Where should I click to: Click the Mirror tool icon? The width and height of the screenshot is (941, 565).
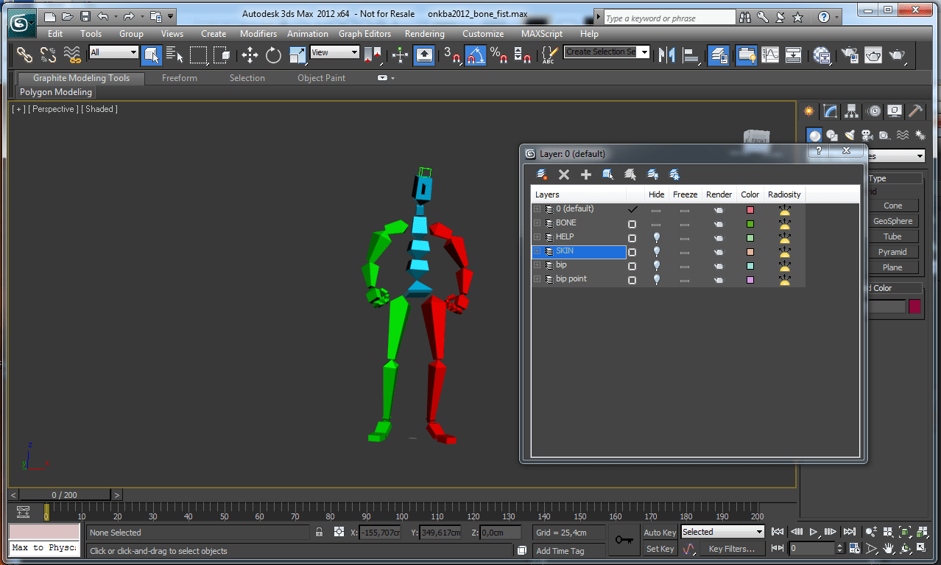click(x=667, y=55)
